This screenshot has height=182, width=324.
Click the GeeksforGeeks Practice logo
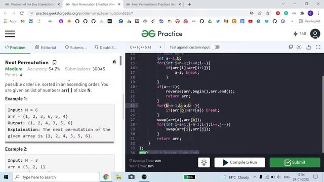(x=162, y=34)
